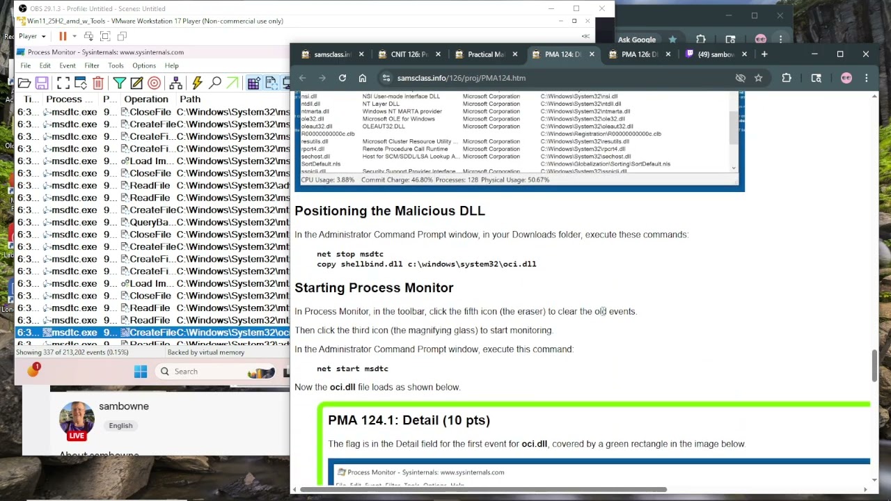
Task: Close the active PMA 124 tab
Action: [592, 54]
